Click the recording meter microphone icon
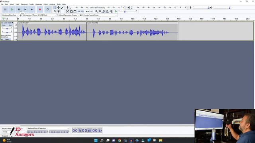 [67, 8]
